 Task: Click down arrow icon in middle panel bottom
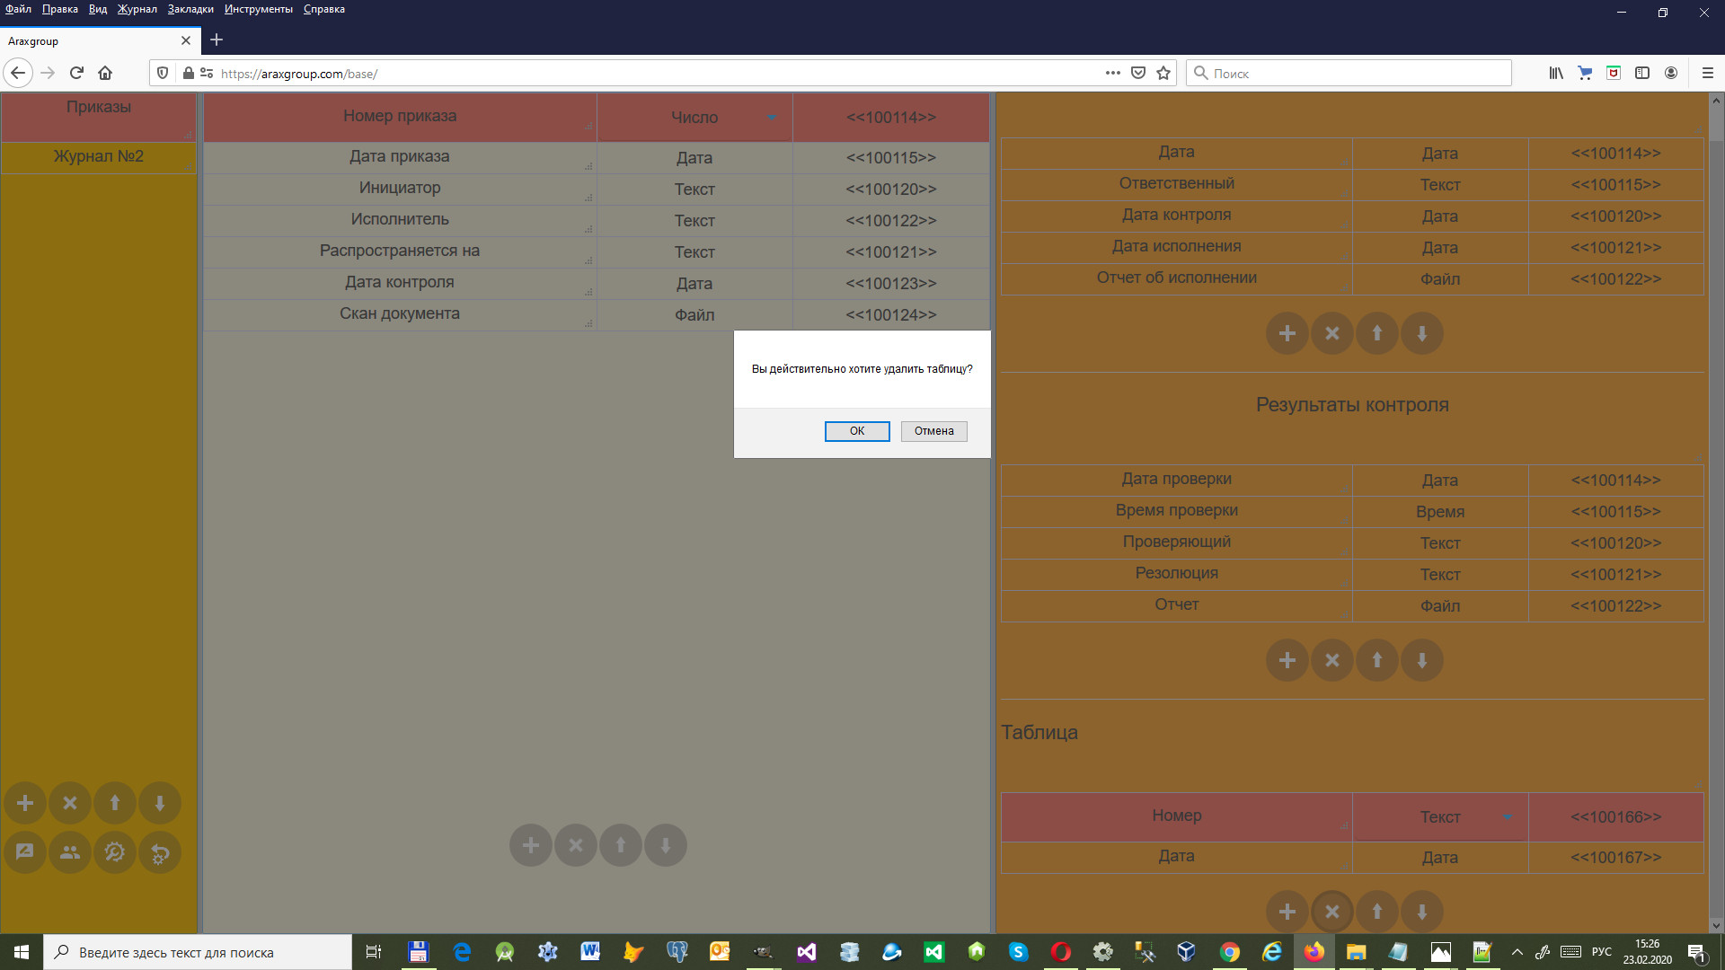pyautogui.click(x=666, y=845)
